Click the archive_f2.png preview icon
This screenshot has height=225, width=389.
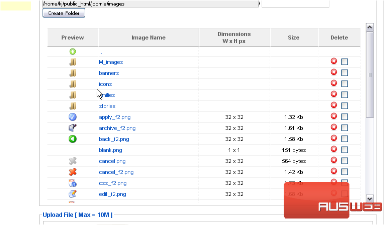point(73,128)
